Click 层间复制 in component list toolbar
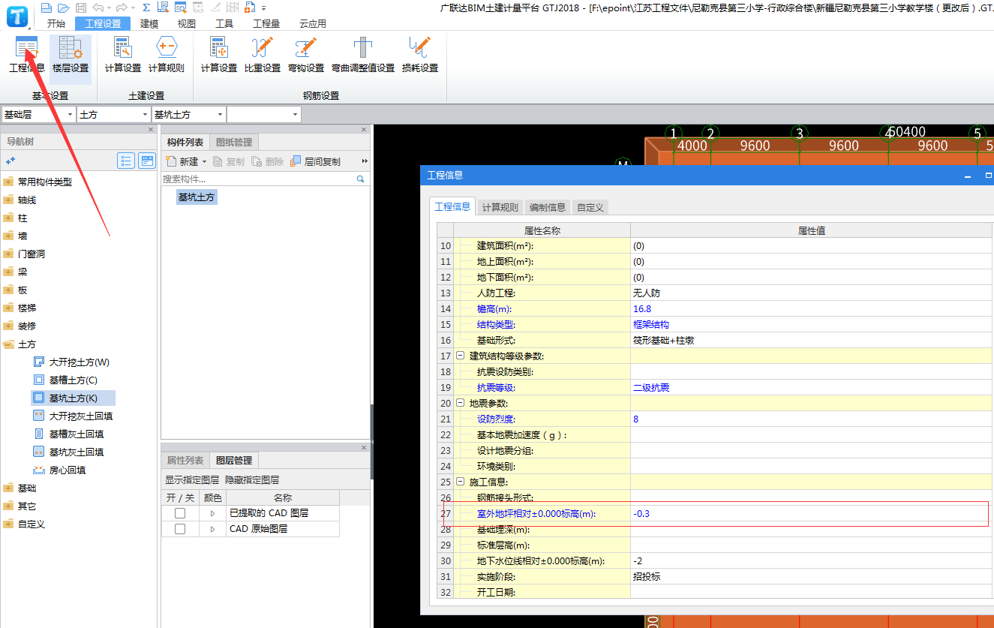Screen dimensions: 994x628 pos(315,161)
